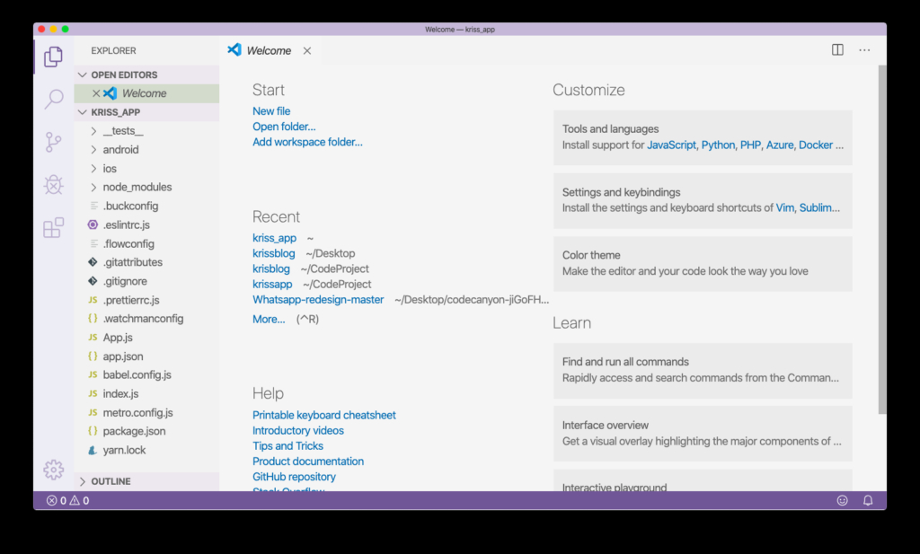Open the Search view icon

click(x=53, y=99)
